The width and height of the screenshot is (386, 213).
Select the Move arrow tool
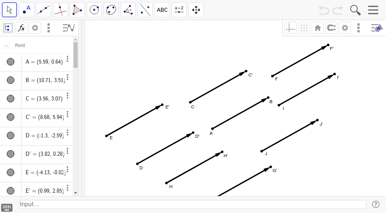pos(9,10)
